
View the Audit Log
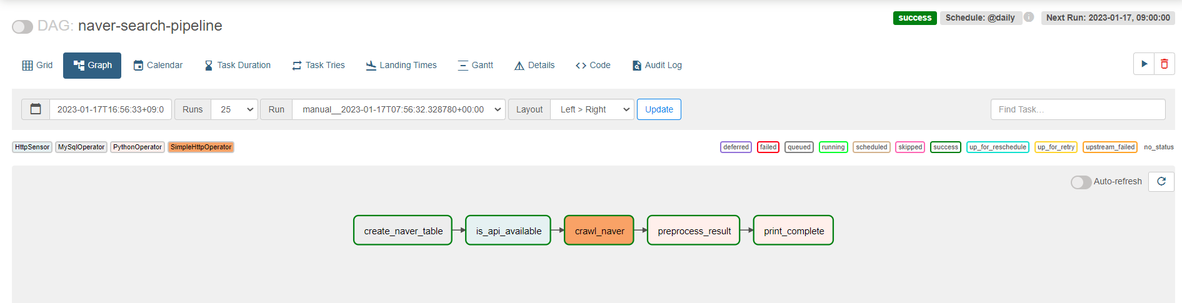click(657, 65)
